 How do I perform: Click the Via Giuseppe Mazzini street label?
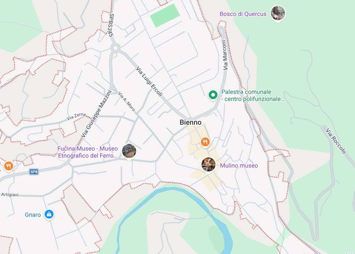96,114
